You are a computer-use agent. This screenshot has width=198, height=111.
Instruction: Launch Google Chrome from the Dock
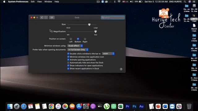[x=51, y=106]
